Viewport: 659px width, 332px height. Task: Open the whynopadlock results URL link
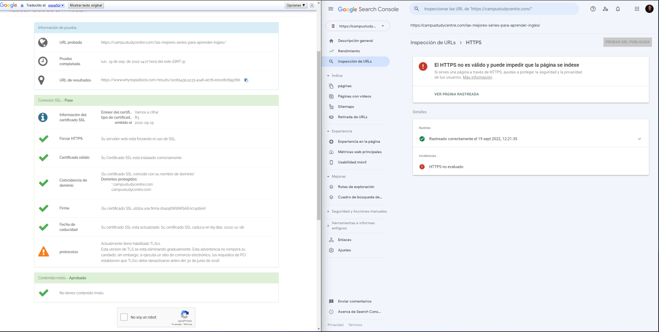click(170, 80)
